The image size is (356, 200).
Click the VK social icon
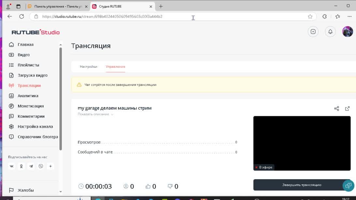(x=12, y=166)
